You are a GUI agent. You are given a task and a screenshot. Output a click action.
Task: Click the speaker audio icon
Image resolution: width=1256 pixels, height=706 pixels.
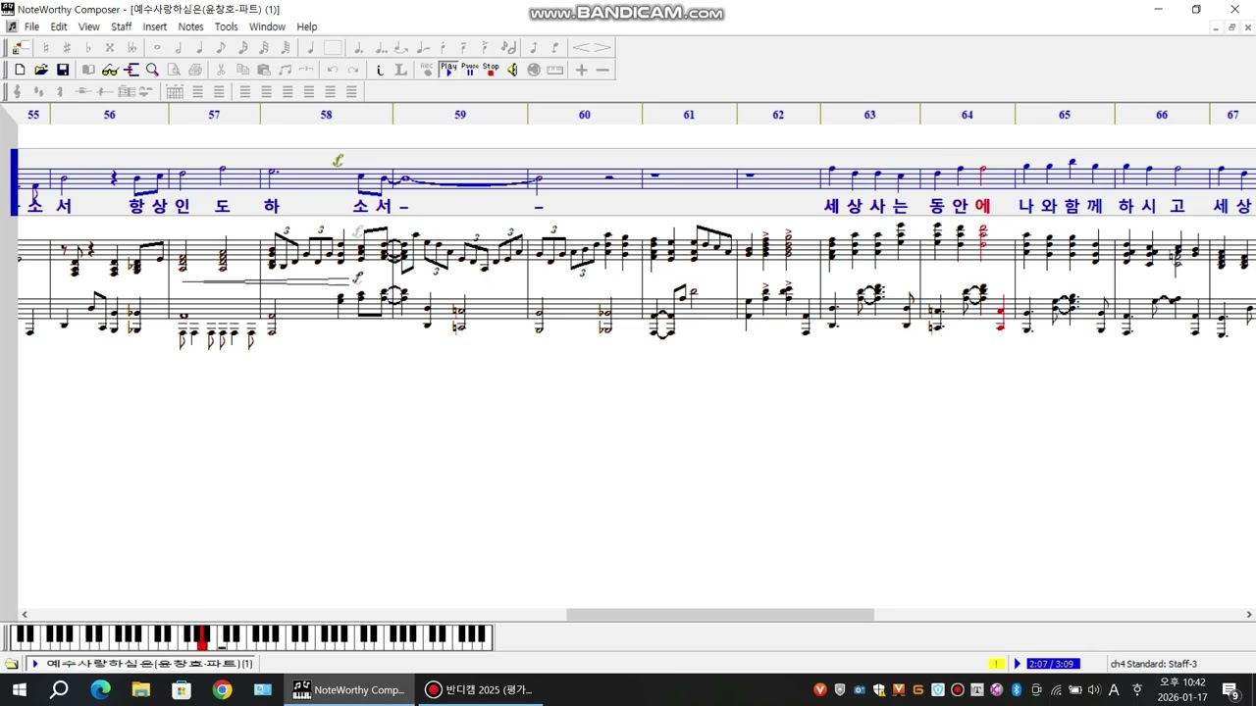point(512,70)
